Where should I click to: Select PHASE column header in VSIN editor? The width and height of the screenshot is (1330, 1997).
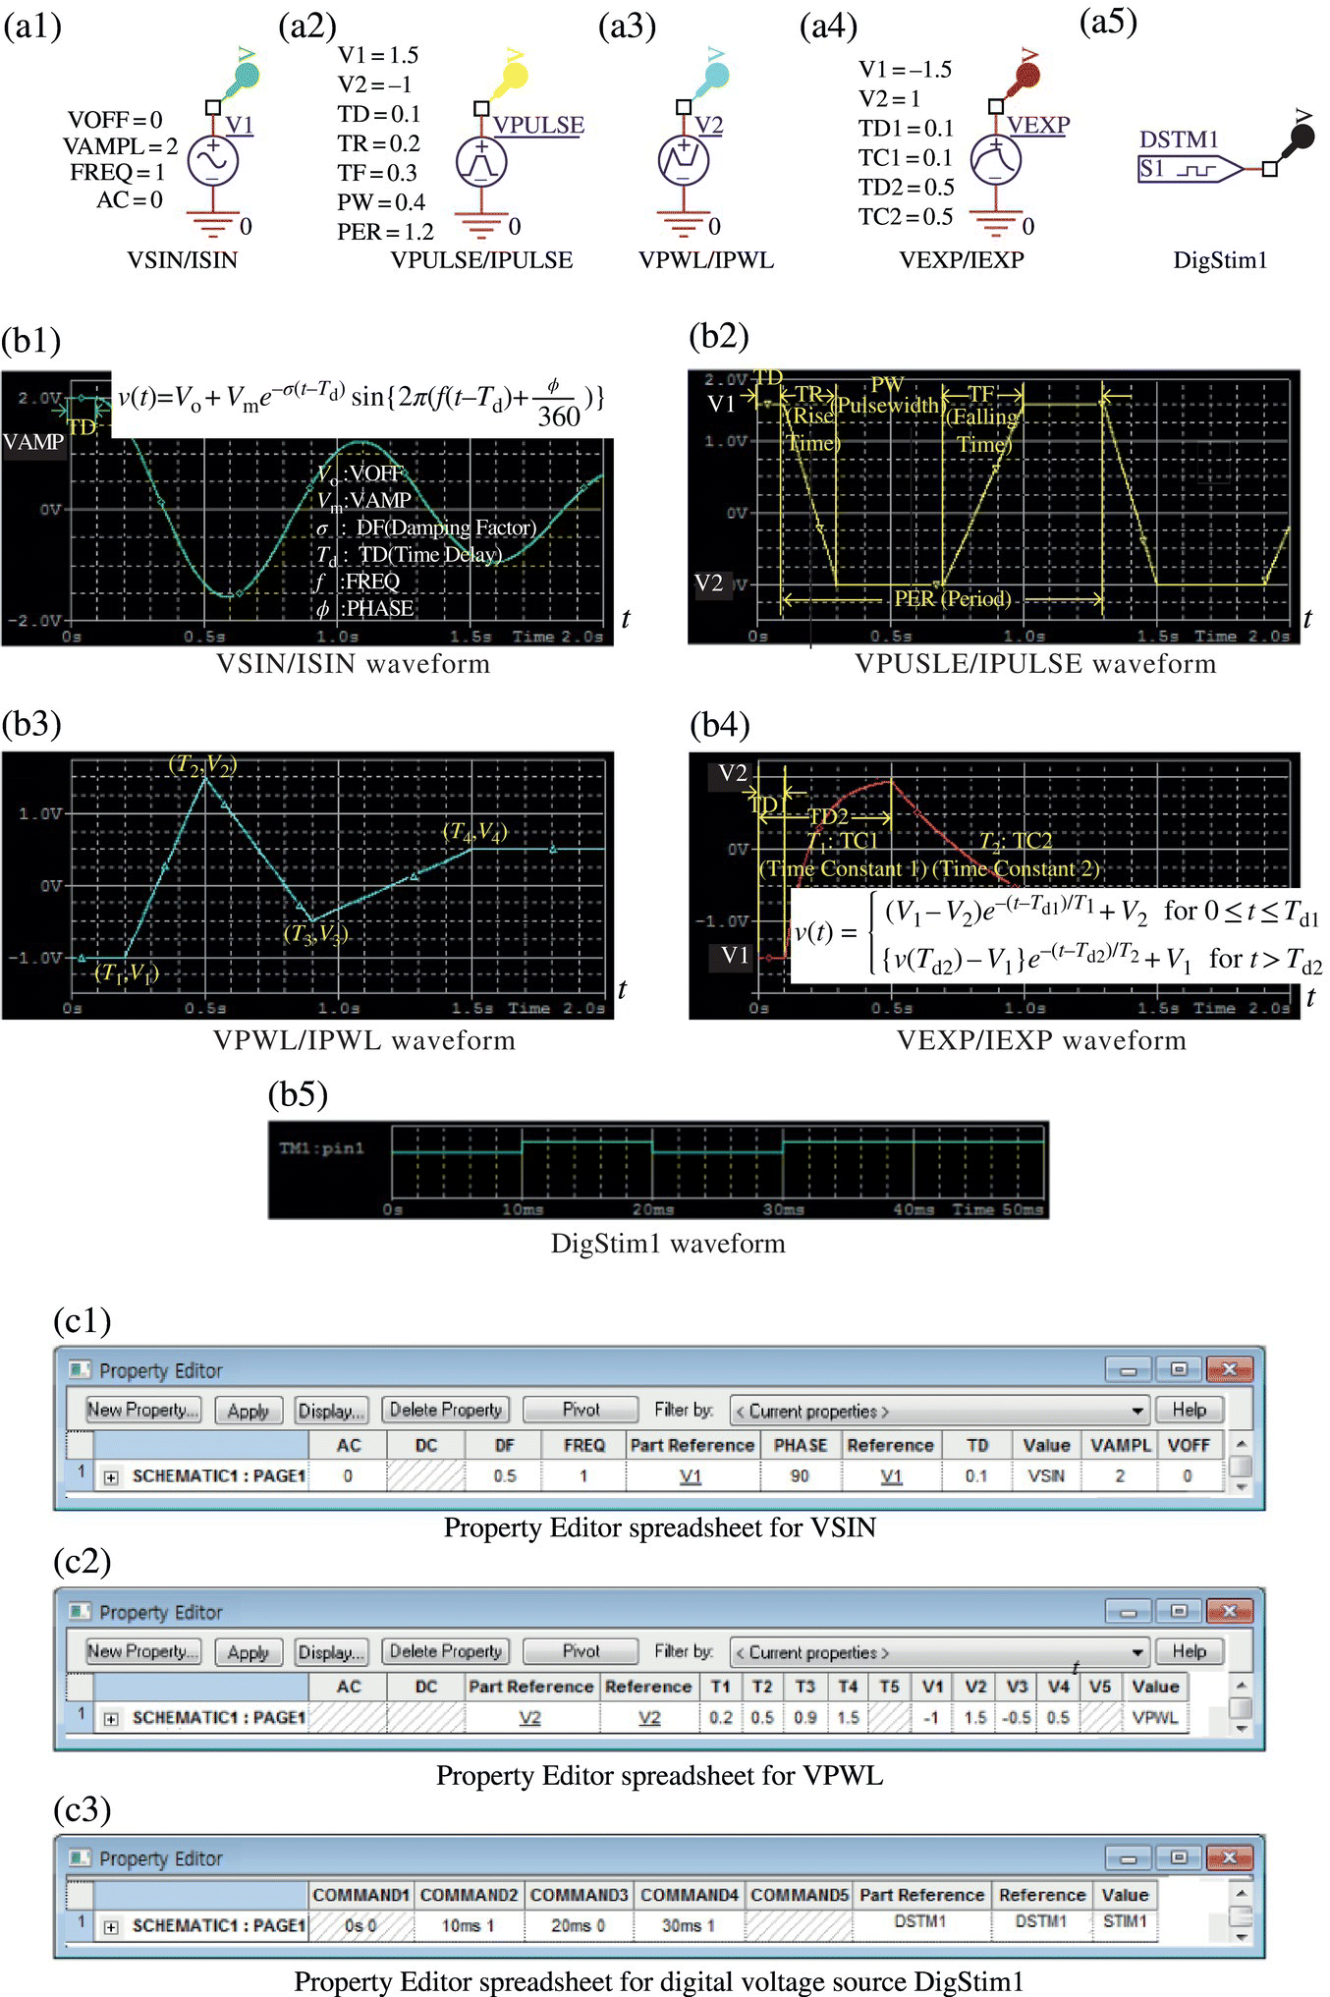click(x=800, y=1445)
